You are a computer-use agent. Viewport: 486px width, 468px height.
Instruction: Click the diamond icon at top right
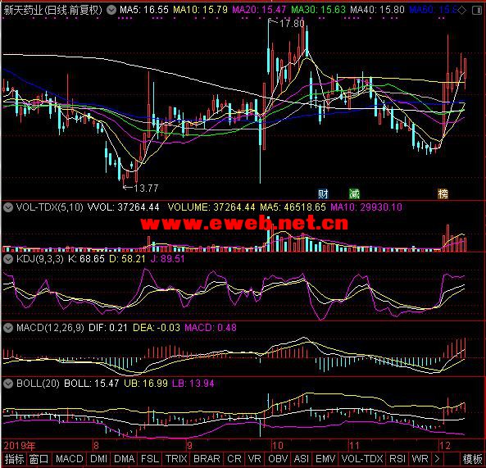tap(462, 11)
